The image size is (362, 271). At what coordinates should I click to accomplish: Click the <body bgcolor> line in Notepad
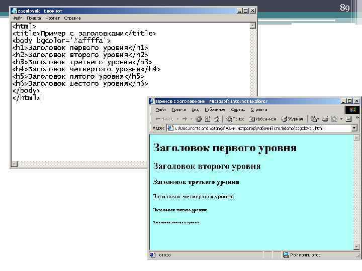(x=61, y=41)
